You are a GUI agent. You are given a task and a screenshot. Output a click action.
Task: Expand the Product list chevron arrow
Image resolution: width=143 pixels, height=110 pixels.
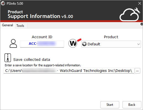(138, 44)
